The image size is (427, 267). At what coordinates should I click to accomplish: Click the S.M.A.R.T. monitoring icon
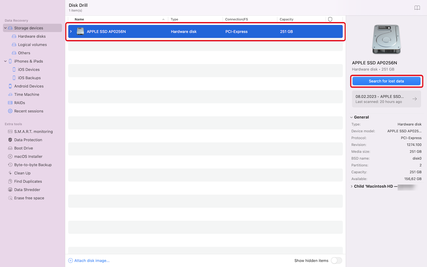(10, 131)
